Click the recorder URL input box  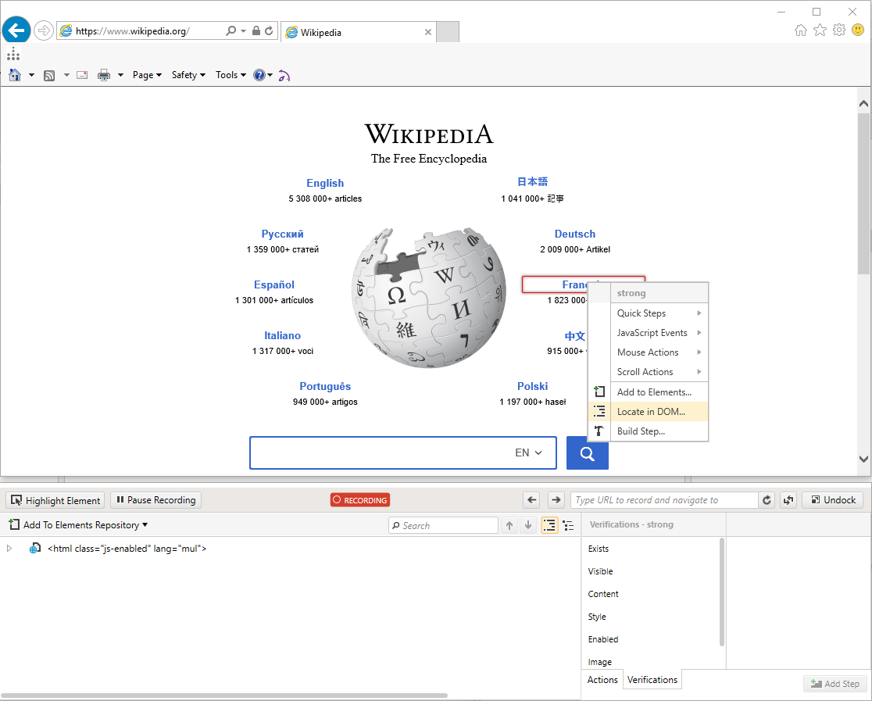pos(665,500)
